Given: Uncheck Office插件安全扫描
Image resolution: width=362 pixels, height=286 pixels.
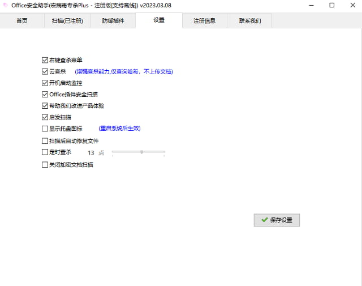Looking at the screenshot, I should pyautogui.click(x=45, y=95).
